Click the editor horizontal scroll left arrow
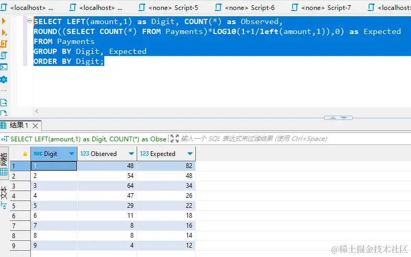 tap(37, 111)
